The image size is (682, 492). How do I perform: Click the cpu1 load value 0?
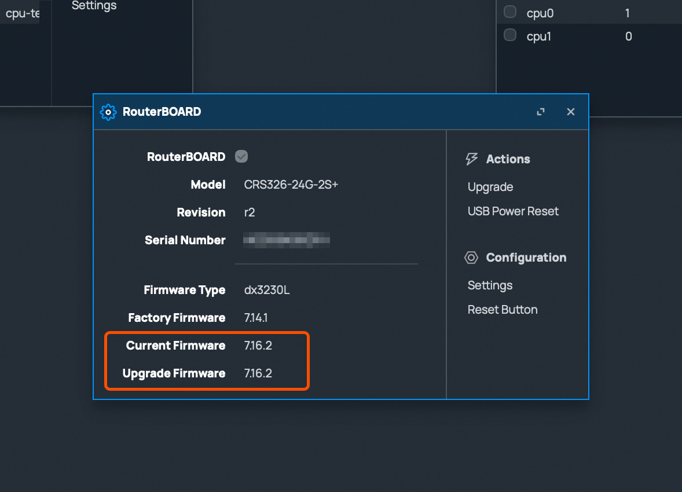pos(629,36)
